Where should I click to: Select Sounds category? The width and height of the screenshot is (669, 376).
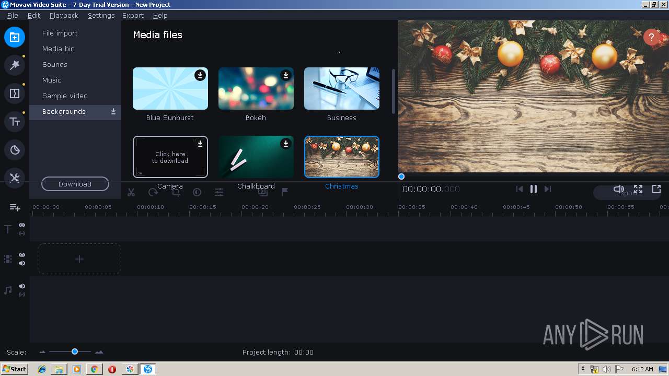[x=75, y=64]
